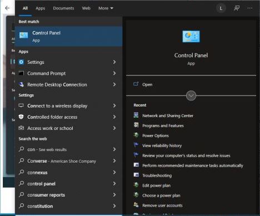The width and height of the screenshot is (260, 216).
Task: Expand the con web results arrow
Action: pos(114,149)
